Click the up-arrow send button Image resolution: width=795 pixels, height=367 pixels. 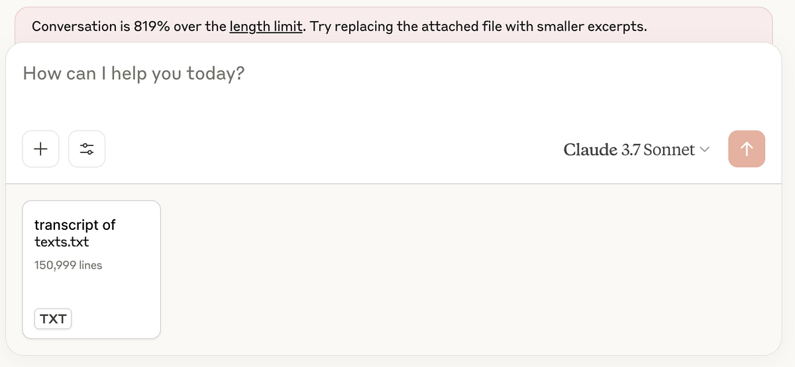click(x=747, y=149)
